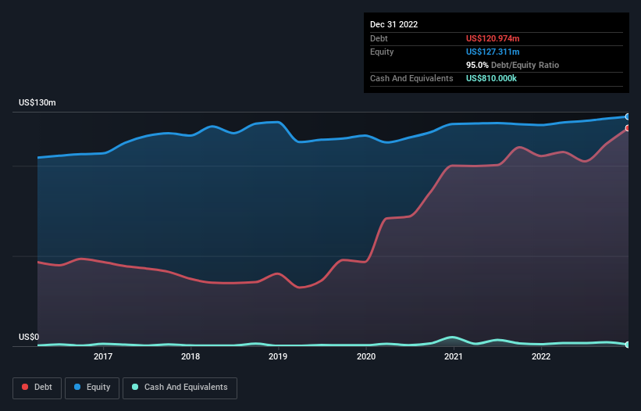The width and height of the screenshot is (641, 411).
Task: Click the 2022 x-axis label
Action: coord(541,356)
